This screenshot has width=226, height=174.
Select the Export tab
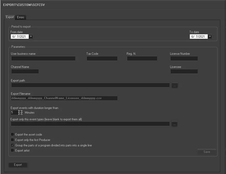[10, 17]
